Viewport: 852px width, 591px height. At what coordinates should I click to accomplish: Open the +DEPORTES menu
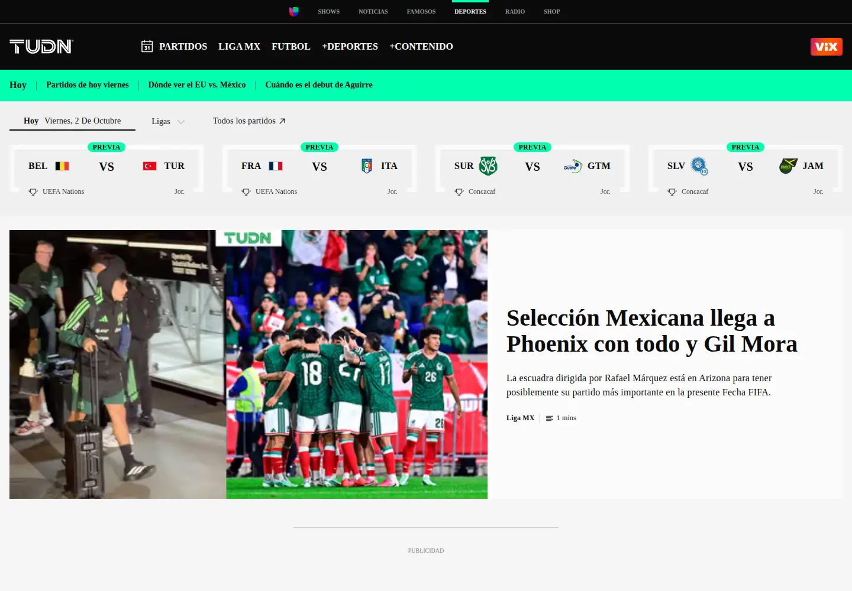[x=350, y=46]
